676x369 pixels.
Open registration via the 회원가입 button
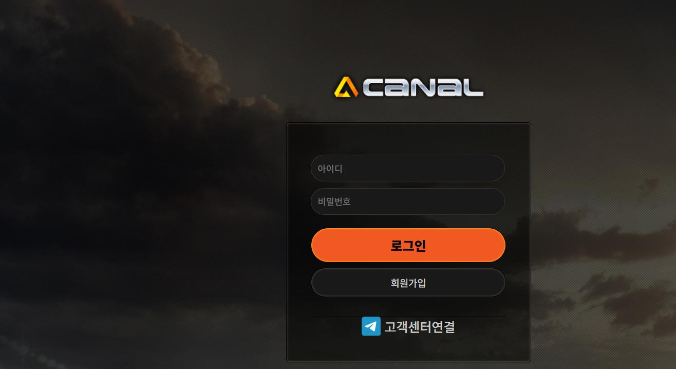click(408, 283)
